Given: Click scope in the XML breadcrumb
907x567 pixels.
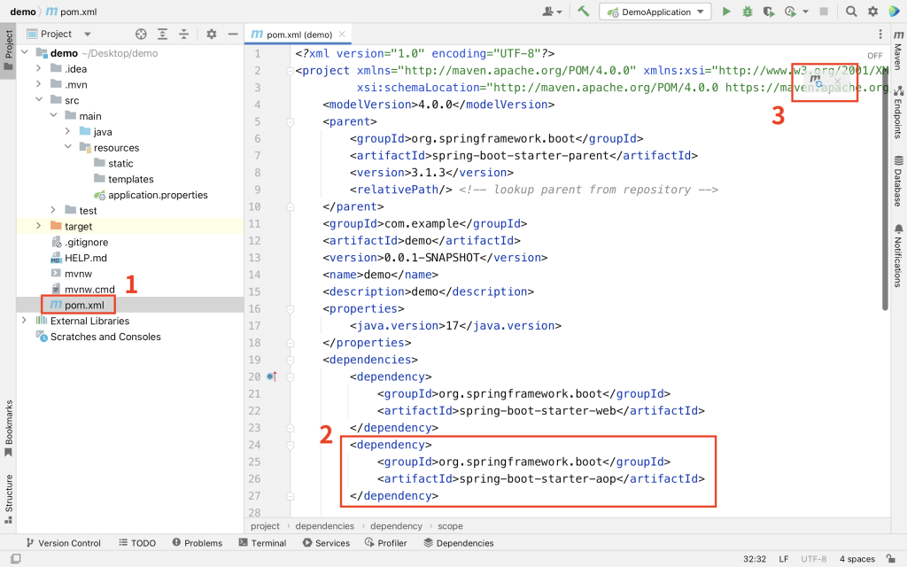Looking at the screenshot, I should (x=450, y=526).
